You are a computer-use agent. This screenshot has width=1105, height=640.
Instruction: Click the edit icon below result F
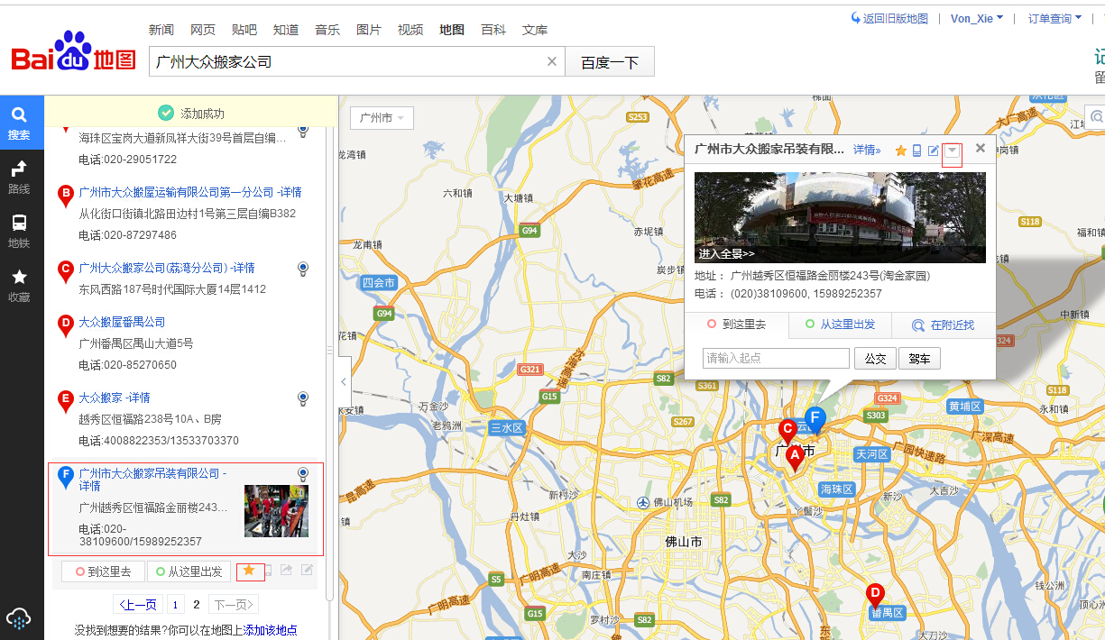point(307,570)
